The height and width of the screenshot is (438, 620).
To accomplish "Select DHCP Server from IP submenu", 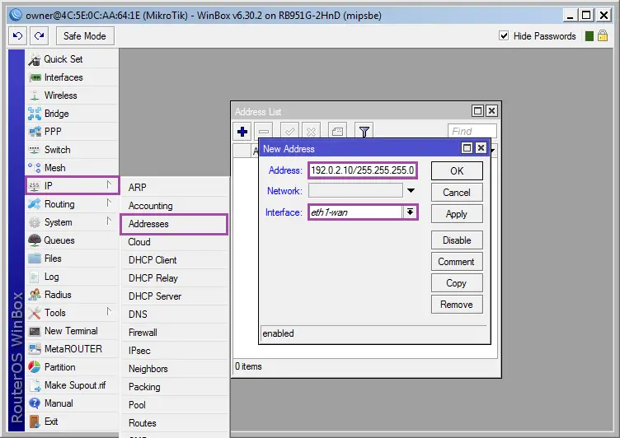I will click(x=175, y=296).
